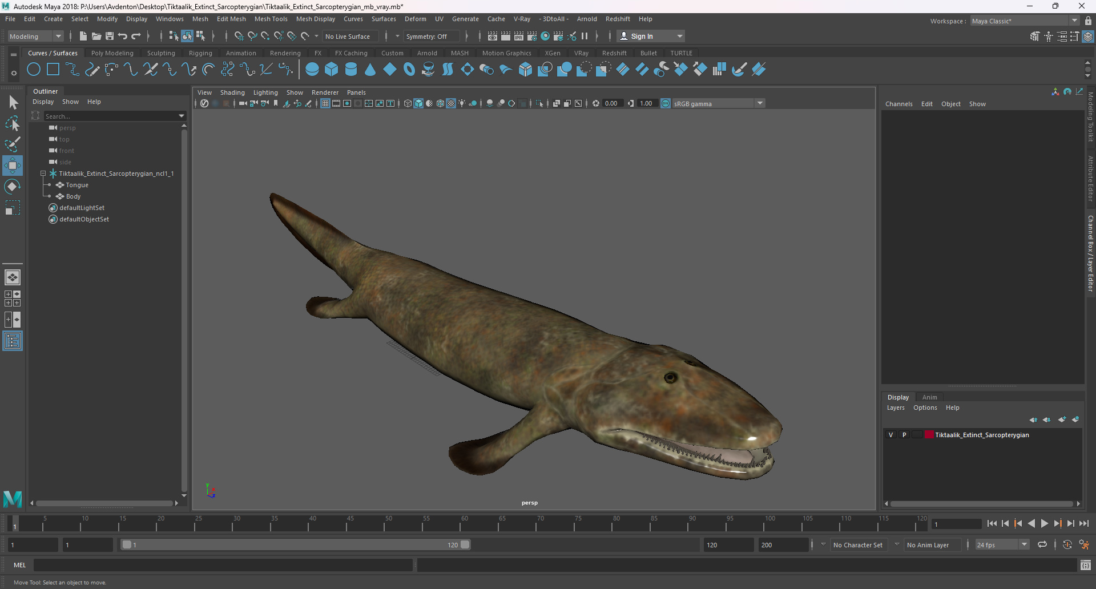1096x589 pixels.
Task: Open the Render View window icon
Action: coord(493,36)
